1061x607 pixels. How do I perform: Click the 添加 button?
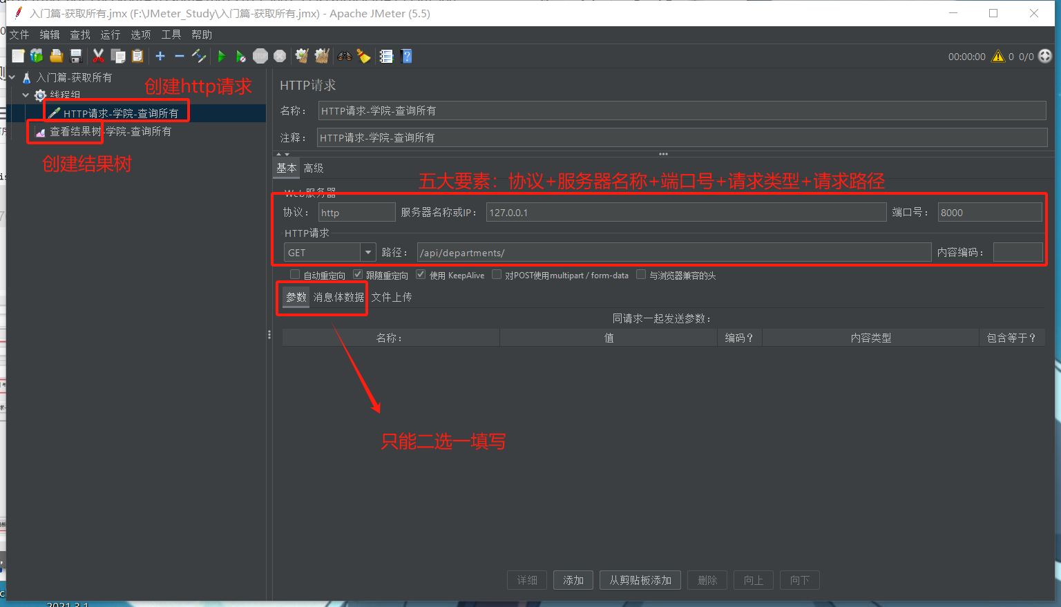(x=573, y=580)
